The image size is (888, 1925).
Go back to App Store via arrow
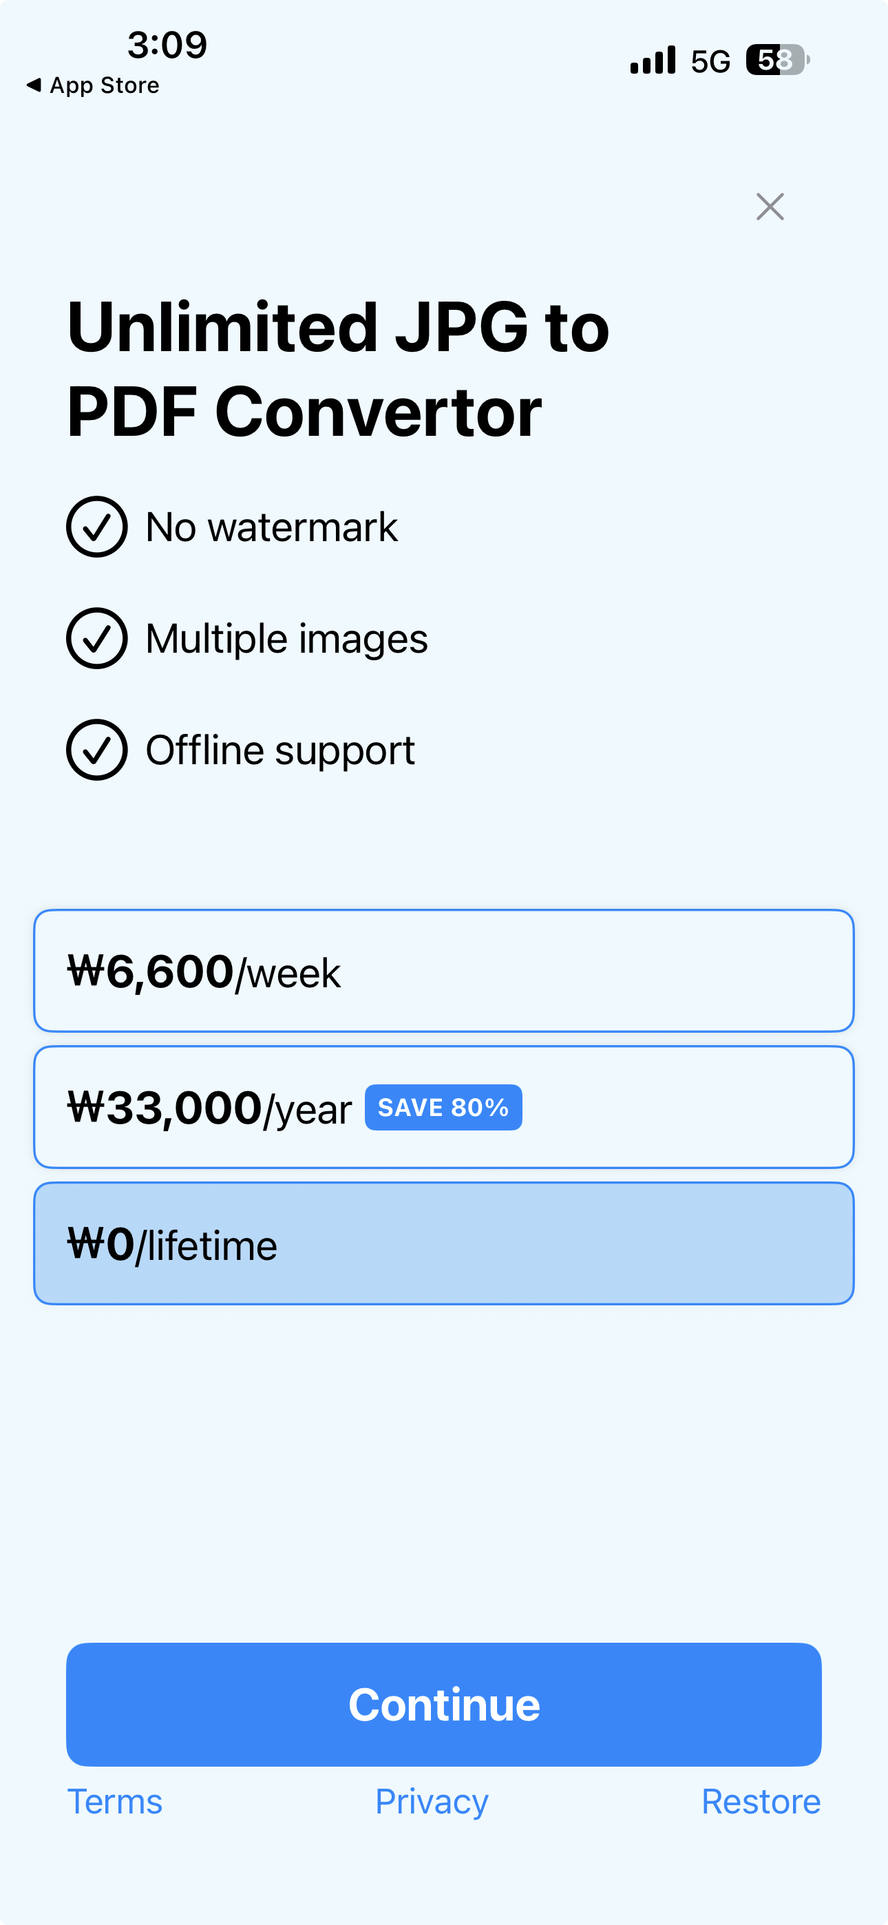pos(34,85)
